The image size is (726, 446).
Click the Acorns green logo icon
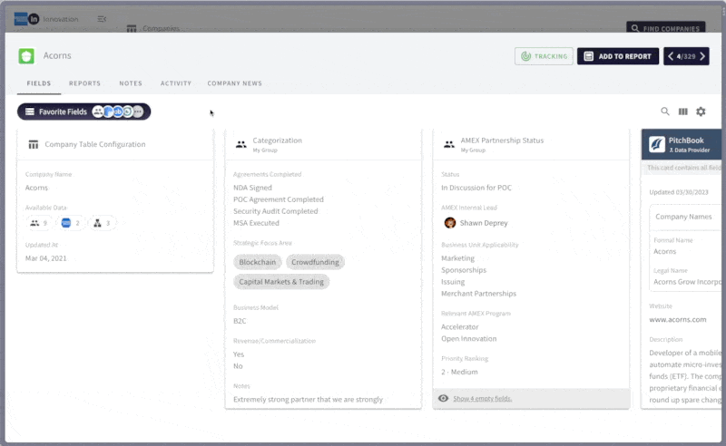coord(27,56)
